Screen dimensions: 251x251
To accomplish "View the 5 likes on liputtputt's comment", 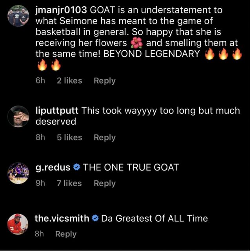I will tap(69, 137).
